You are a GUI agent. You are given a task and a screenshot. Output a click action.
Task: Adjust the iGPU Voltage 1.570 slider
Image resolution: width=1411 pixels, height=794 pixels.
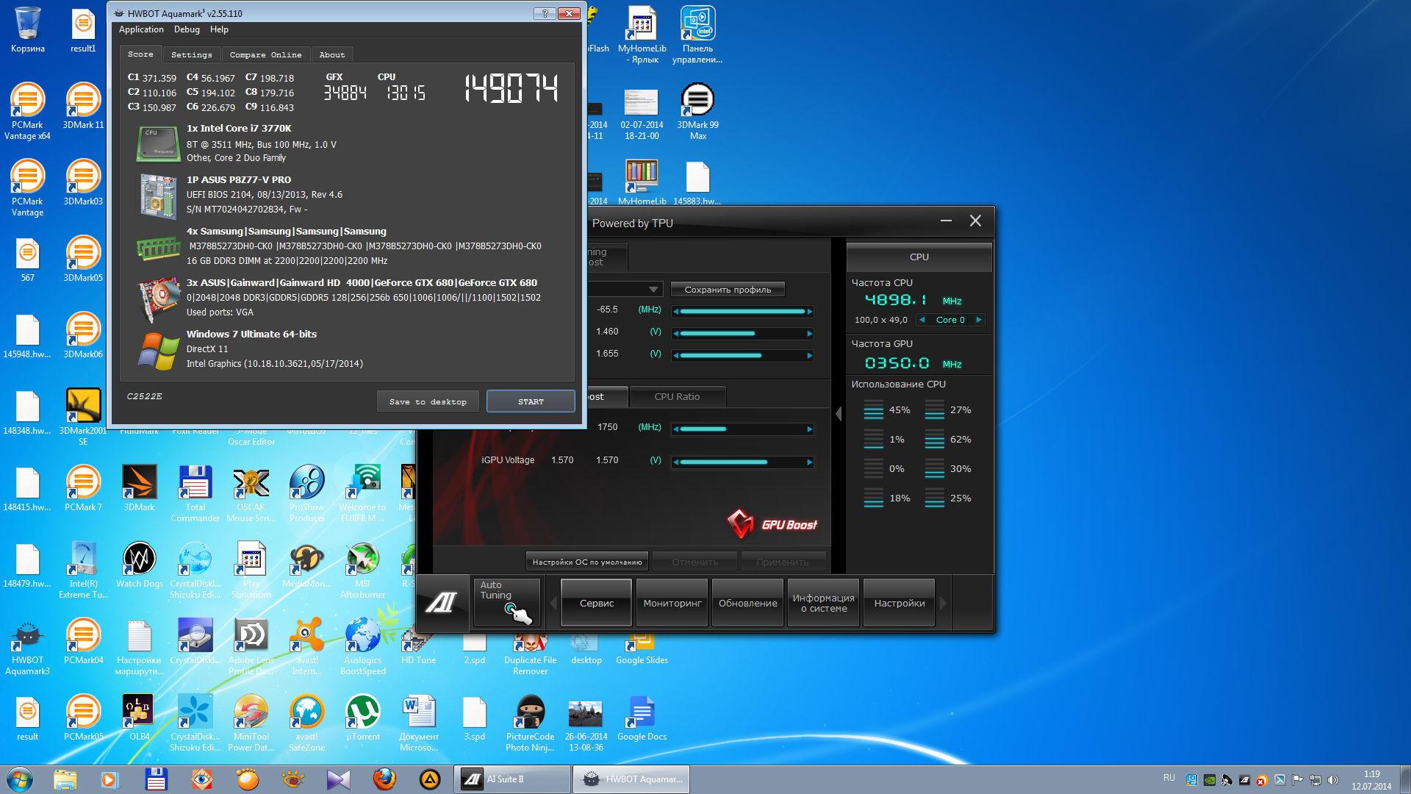[x=742, y=462]
